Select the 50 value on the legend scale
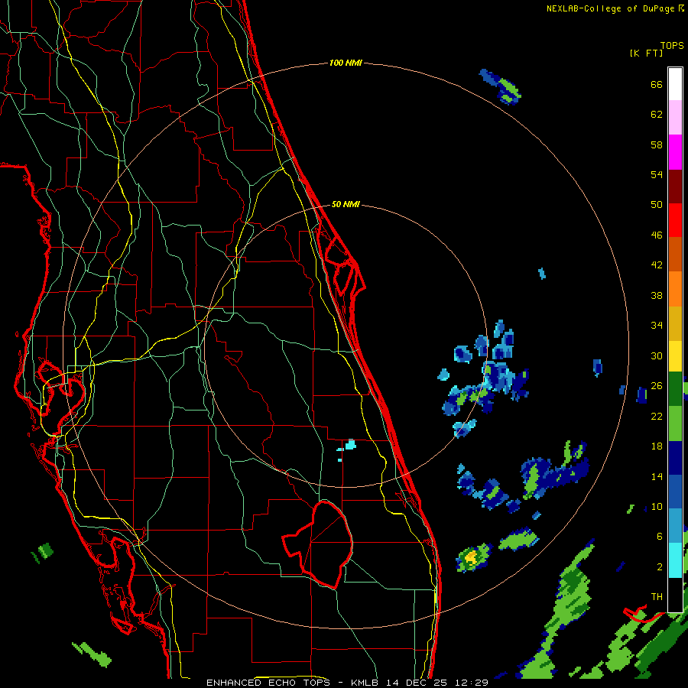Screen dimensions: 688x688 tap(657, 205)
